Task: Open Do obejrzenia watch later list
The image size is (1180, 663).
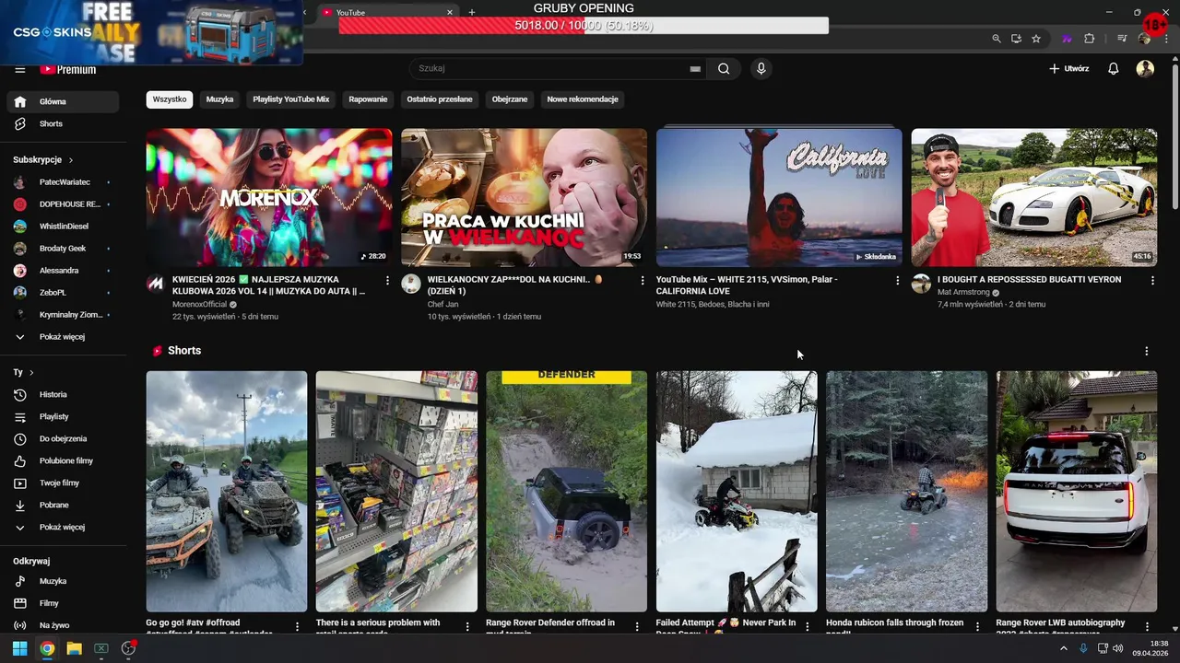Action: (x=63, y=438)
